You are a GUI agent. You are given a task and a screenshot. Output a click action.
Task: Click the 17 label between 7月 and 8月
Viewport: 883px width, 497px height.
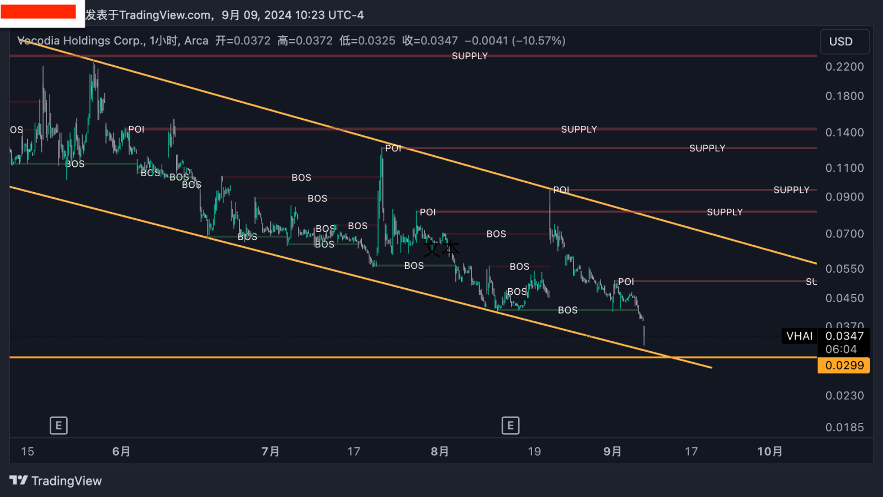354,452
